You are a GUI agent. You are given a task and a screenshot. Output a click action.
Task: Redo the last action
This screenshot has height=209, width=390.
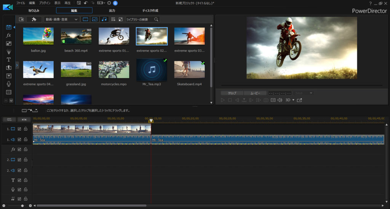point(93,3)
